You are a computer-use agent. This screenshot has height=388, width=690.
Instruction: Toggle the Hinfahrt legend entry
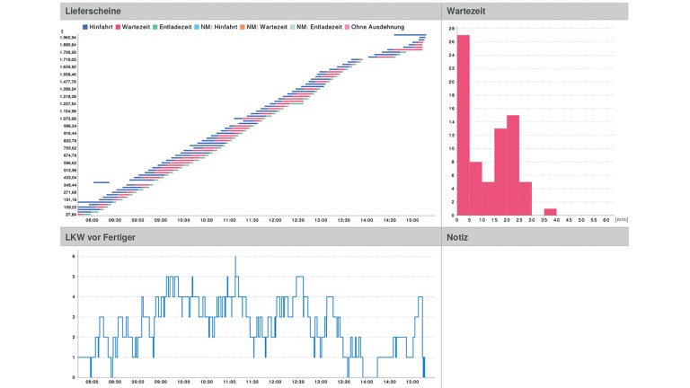98,27
